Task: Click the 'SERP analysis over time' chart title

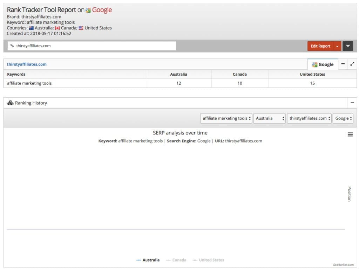Action: coord(180,133)
